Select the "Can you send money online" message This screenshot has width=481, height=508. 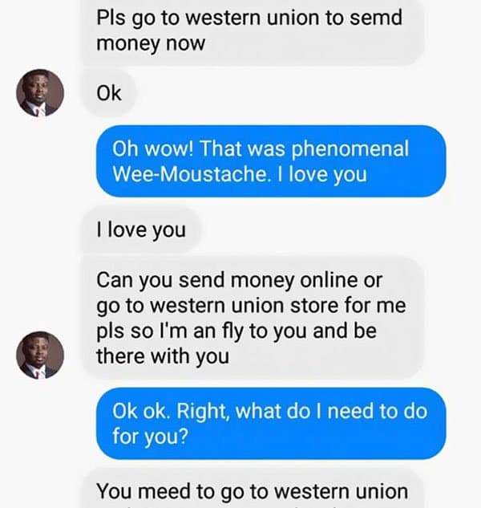click(252, 318)
